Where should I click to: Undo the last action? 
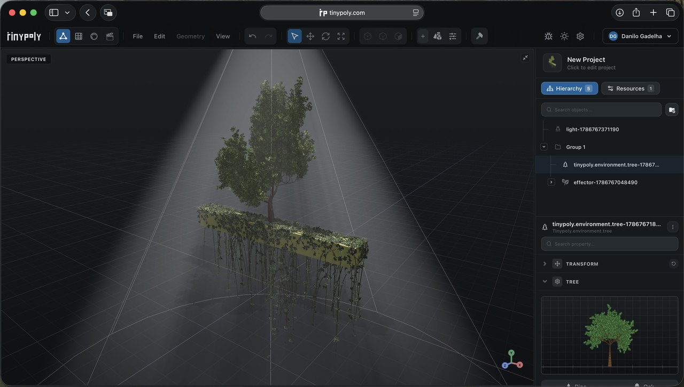253,36
